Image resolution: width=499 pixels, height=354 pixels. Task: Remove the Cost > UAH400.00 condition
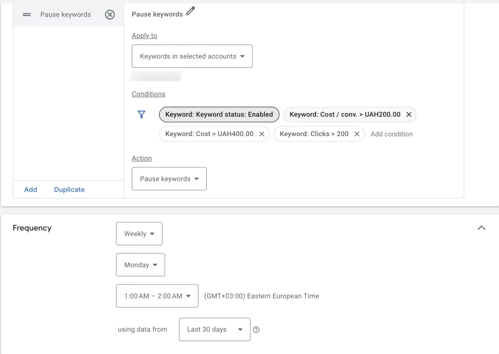pyautogui.click(x=262, y=134)
